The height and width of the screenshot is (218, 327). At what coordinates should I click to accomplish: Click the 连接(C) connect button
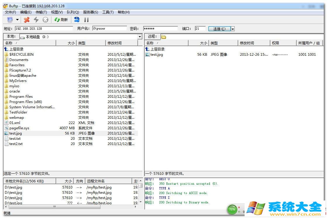(x=219, y=29)
